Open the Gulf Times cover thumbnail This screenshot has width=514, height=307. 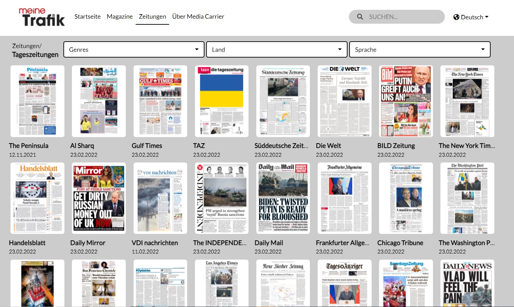tap(160, 101)
